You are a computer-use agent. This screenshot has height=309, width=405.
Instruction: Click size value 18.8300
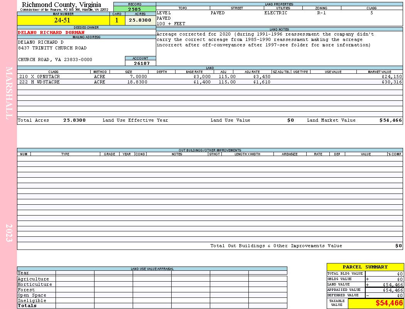(x=137, y=82)
